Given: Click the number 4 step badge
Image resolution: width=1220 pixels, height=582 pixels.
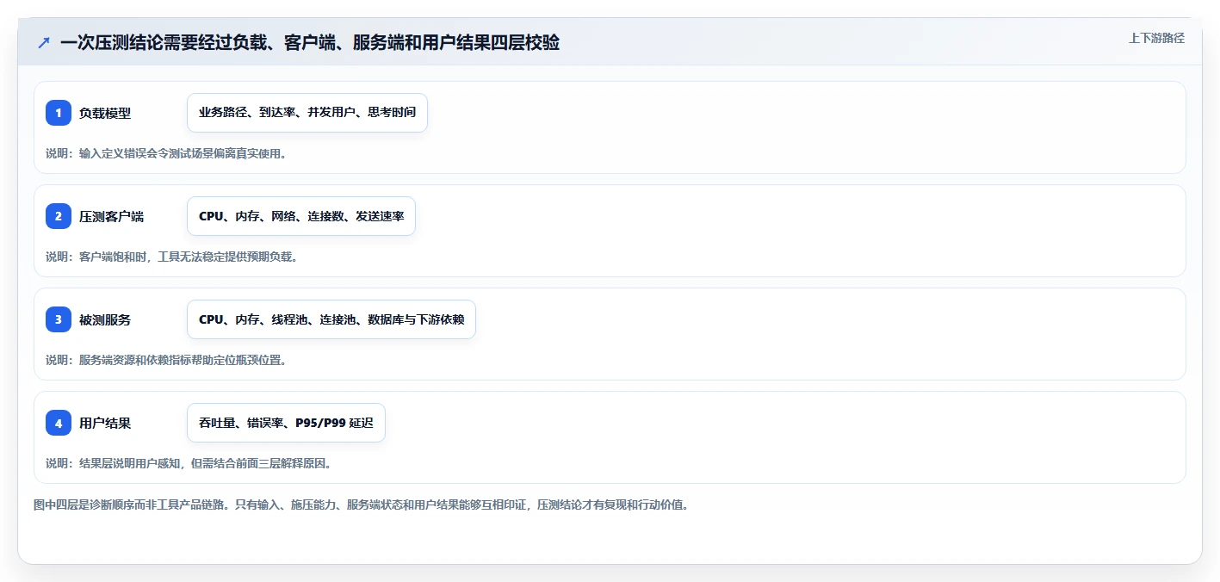Looking at the screenshot, I should coord(59,423).
